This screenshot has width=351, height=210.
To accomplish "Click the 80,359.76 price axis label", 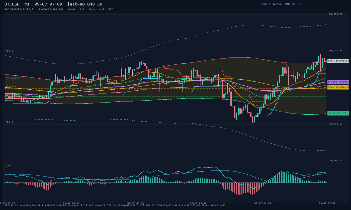I will click(335, 14).
